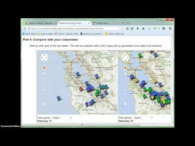This screenshot has width=195, height=146.
Task: Open Time group dropdown under February 19 map
Action: pyautogui.click(x=143, y=118)
